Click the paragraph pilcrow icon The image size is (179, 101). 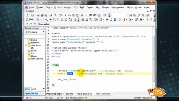click(x=151, y=20)
